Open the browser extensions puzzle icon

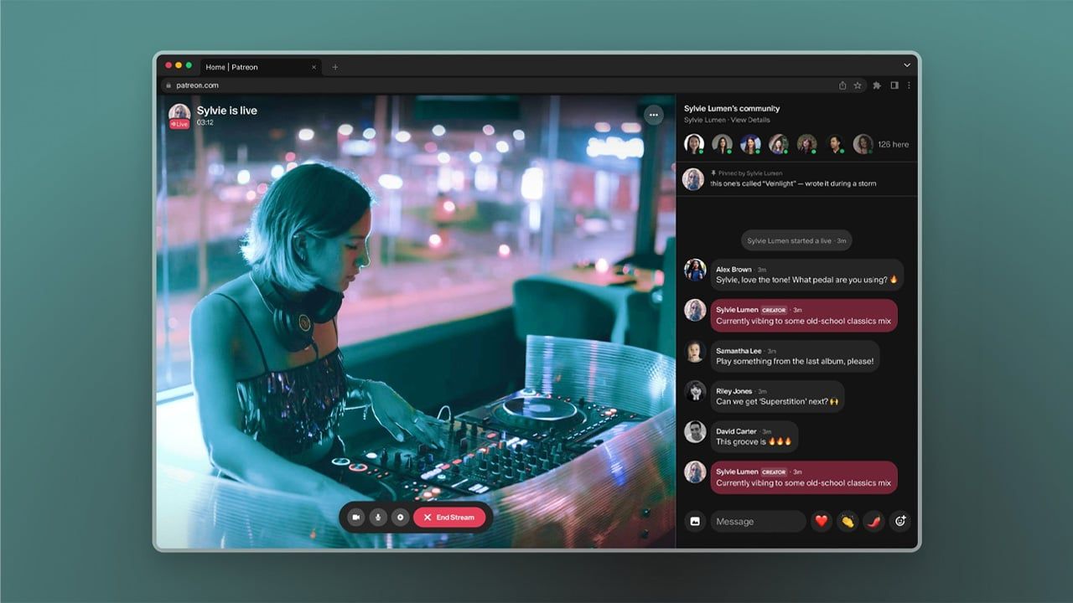[x=877, y=85]
